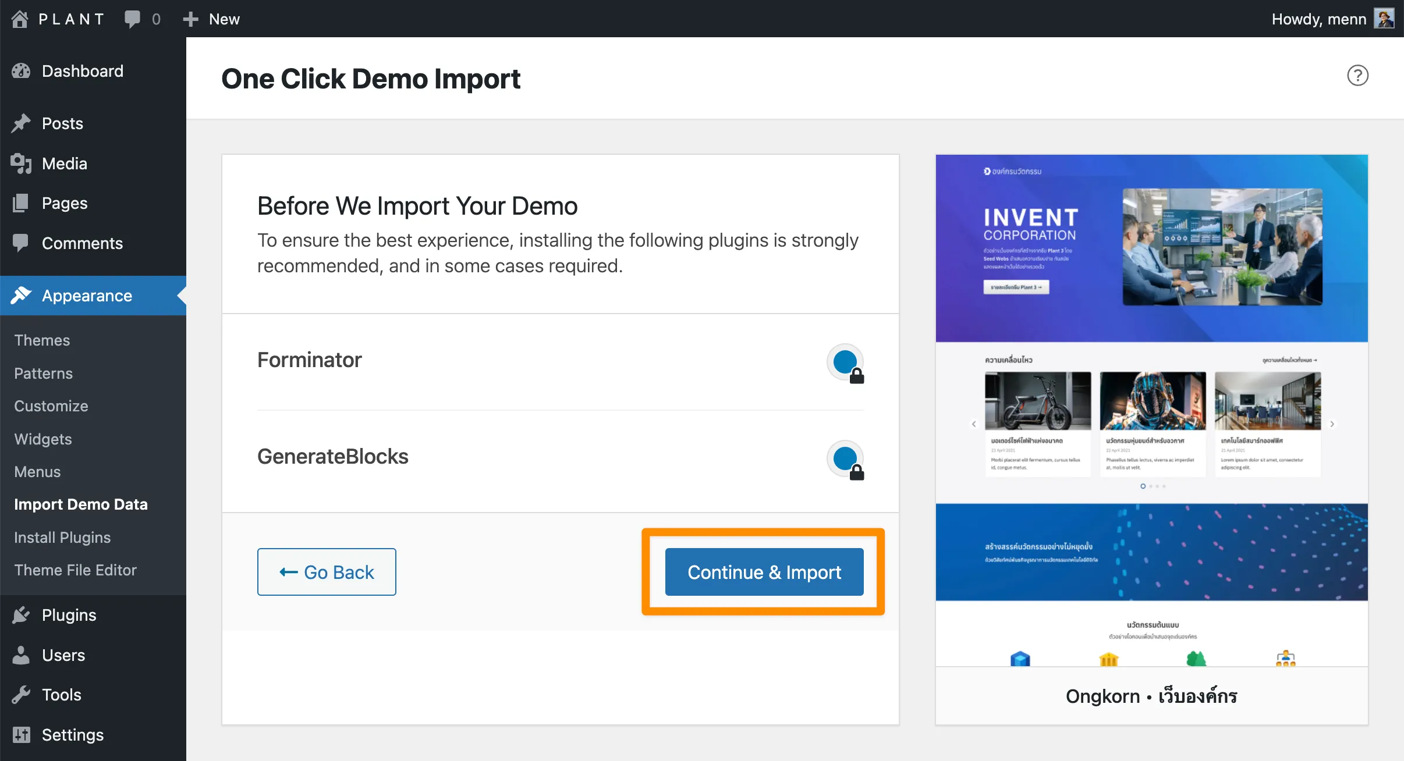The width and height of the screenshot is (1404, 761).
Task: Open Comments via the speech bubble icon
Action: pos(21,243)
